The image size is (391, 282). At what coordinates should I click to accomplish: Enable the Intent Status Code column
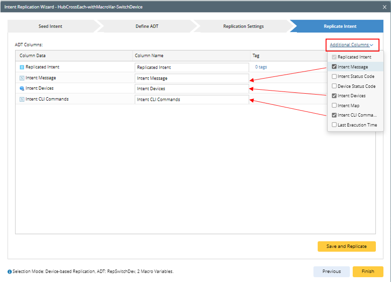coord(334,76)
